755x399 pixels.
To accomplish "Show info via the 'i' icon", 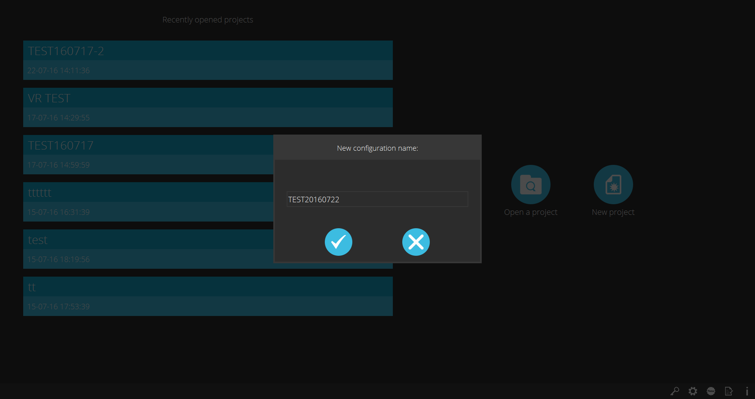I will [747, 391].
